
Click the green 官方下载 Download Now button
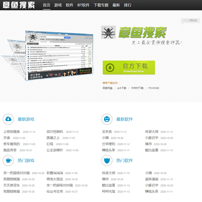(129, 68)
